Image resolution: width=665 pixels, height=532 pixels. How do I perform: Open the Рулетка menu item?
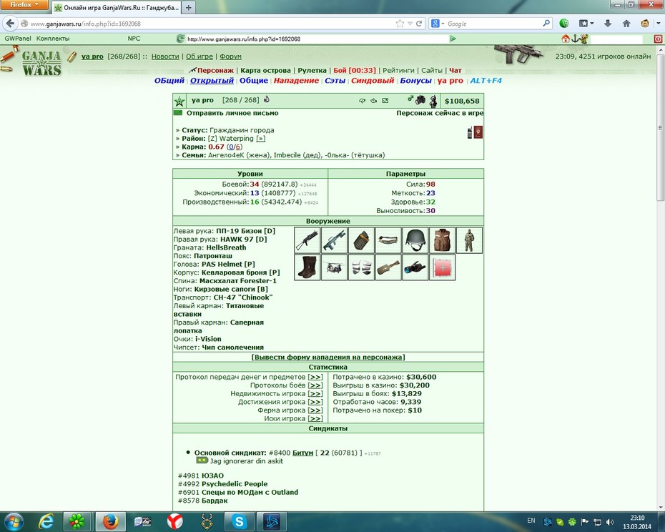tap(312, 70)
